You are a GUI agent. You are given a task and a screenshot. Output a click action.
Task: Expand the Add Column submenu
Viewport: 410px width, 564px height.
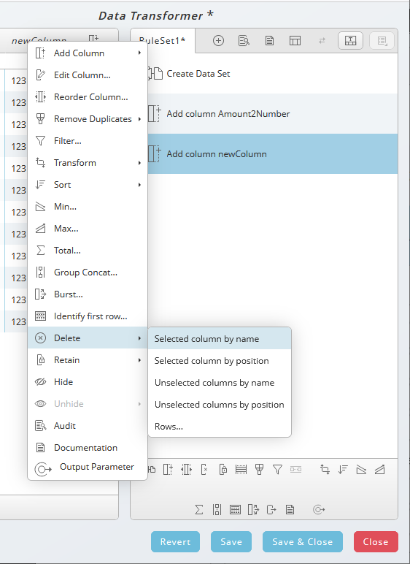(x=88, y=53)
